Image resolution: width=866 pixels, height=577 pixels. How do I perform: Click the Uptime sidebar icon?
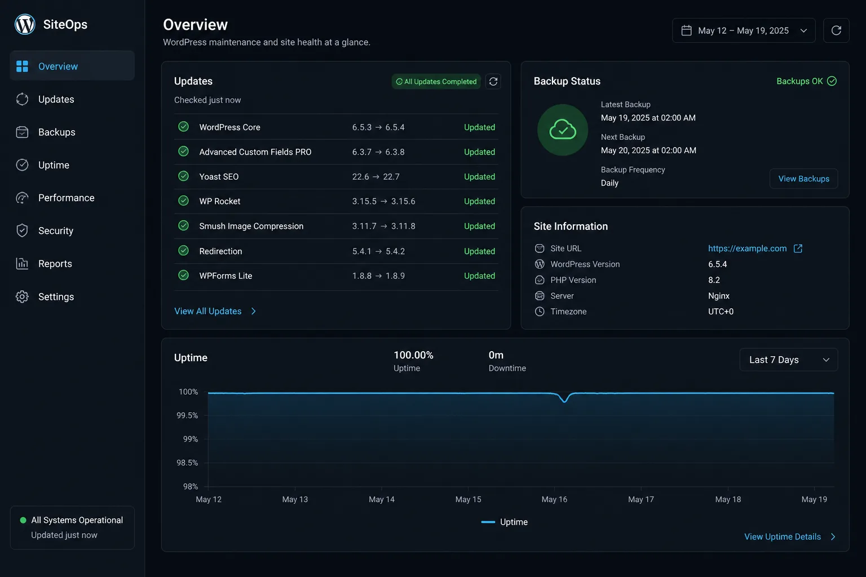tap(22, 165)
